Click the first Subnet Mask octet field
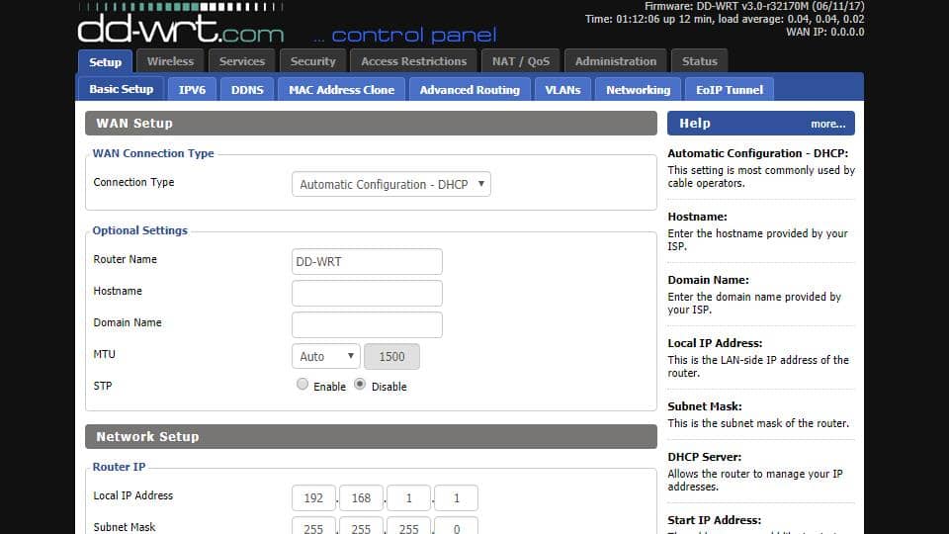 (313, 526)
